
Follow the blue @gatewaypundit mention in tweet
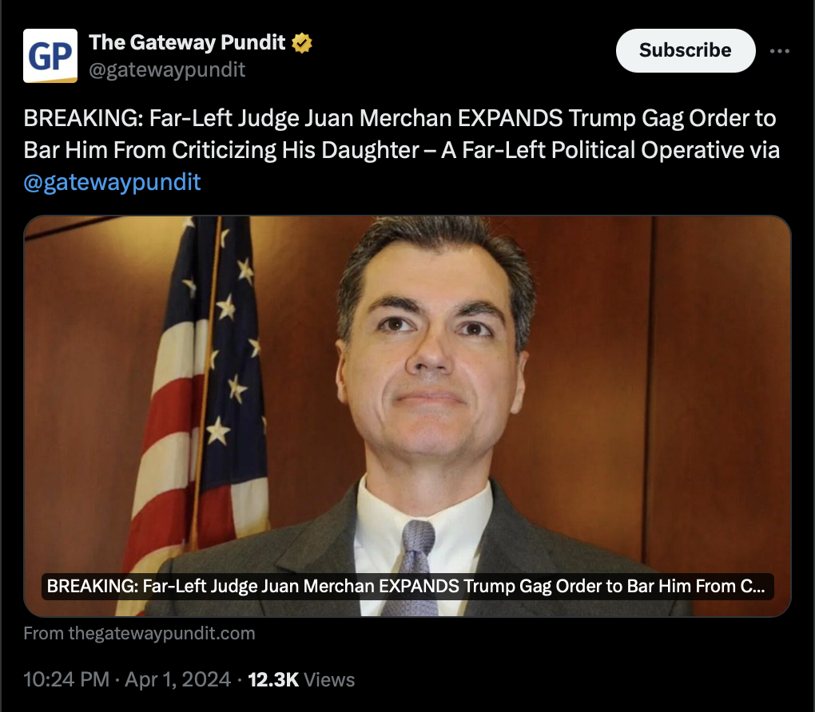[113, 182]
